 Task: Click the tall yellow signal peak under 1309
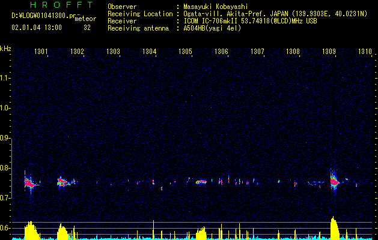pos(334,227)
